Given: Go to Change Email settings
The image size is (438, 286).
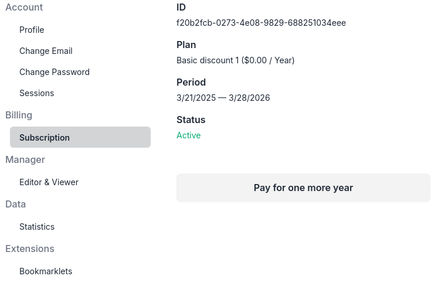Looking at the screenshot, I should click(x=46, y=51).
